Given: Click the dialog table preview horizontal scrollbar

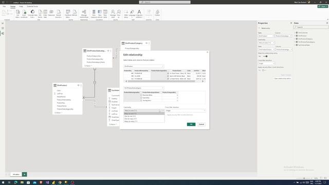Looking at the screenshot, I should [x=161, y=81].
